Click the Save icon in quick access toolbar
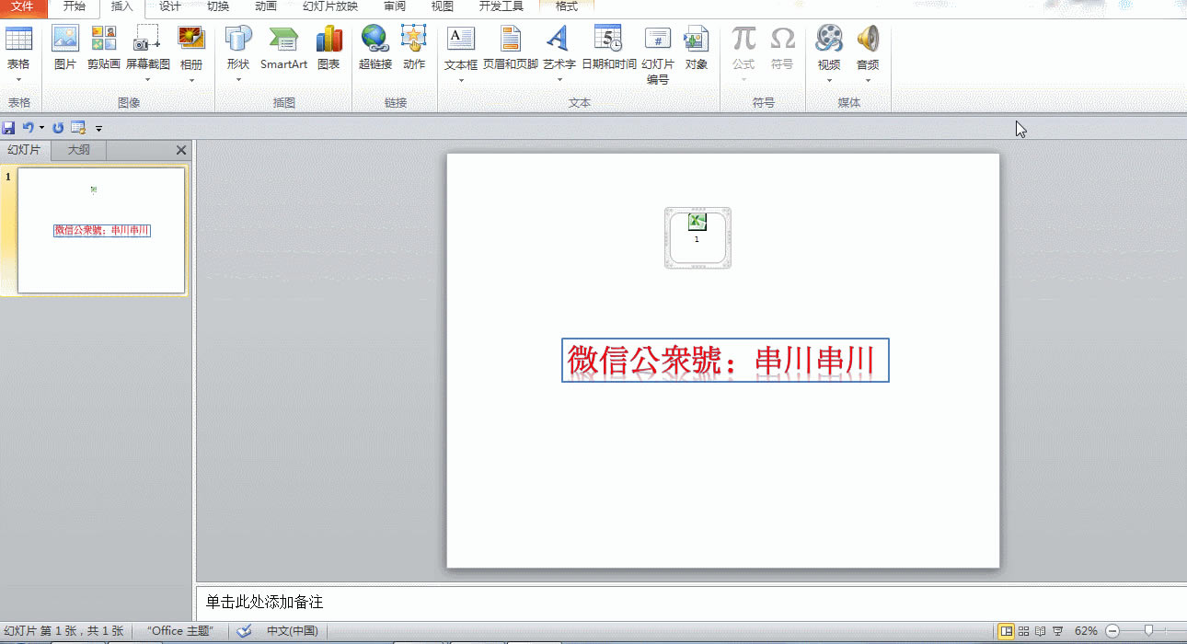The image size is (1187, 644). (9, 128)
